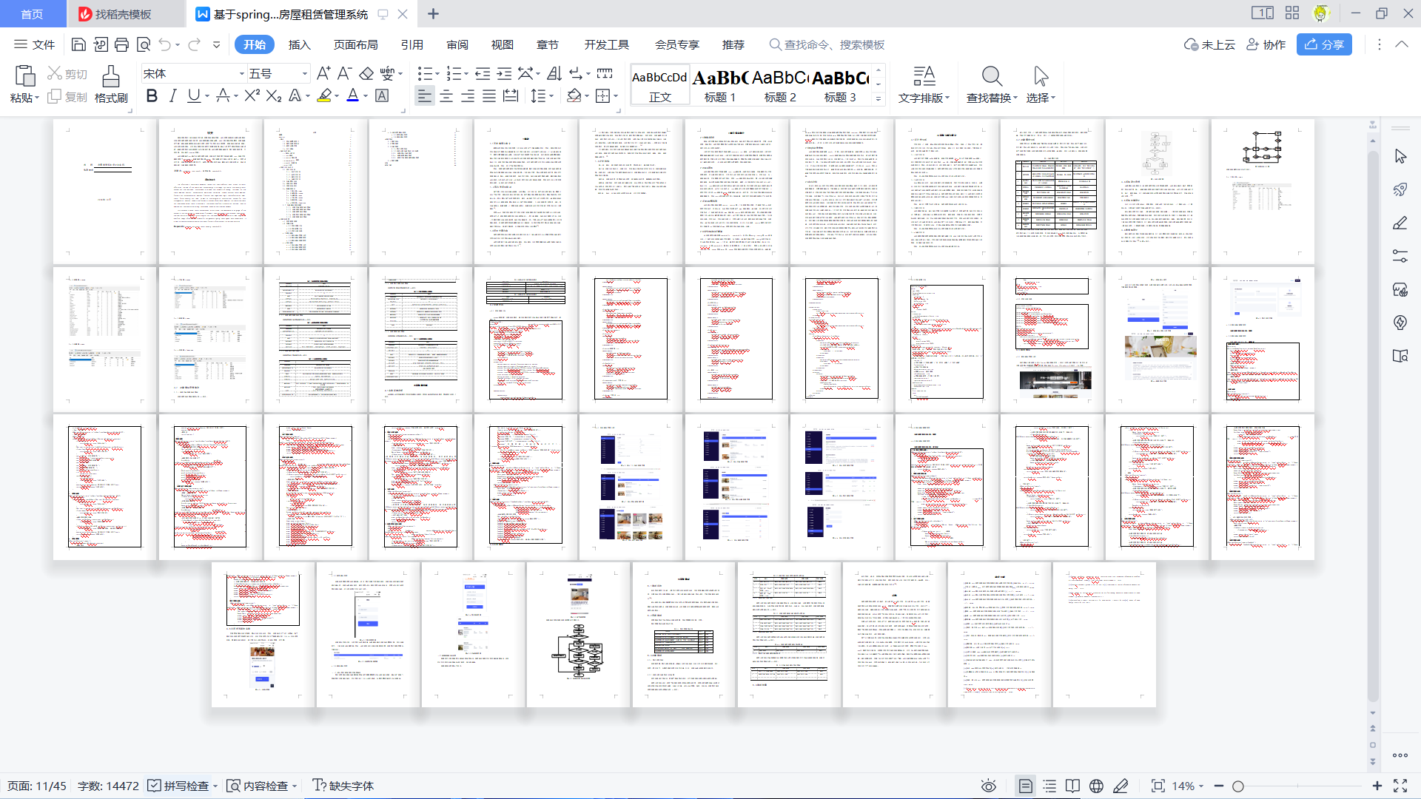Click the save icon in quick toolbar
The width and height of the screenshot is (1421, 799).
(x=78, y=45)
